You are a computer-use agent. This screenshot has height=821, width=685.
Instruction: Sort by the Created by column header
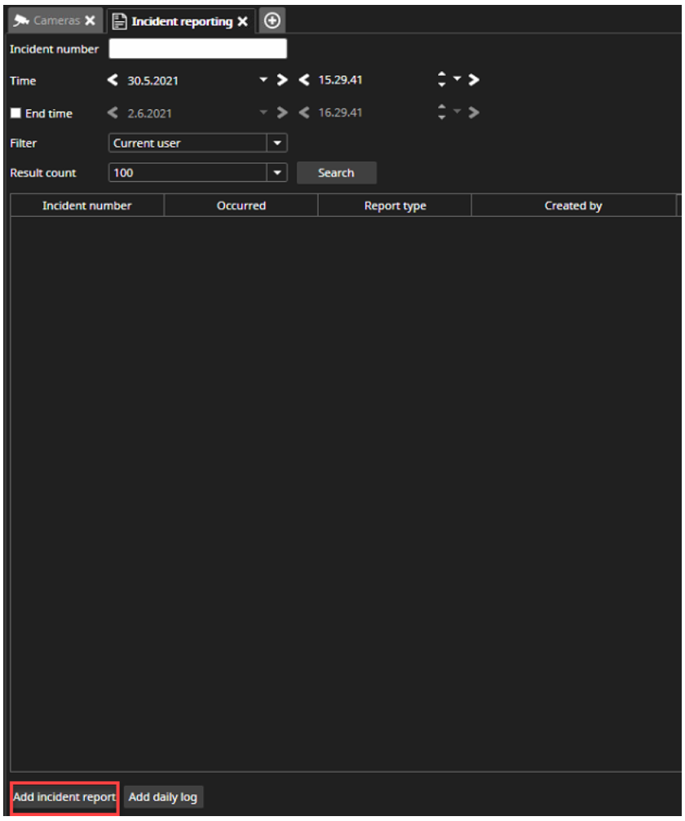click(x=573, y=206)
